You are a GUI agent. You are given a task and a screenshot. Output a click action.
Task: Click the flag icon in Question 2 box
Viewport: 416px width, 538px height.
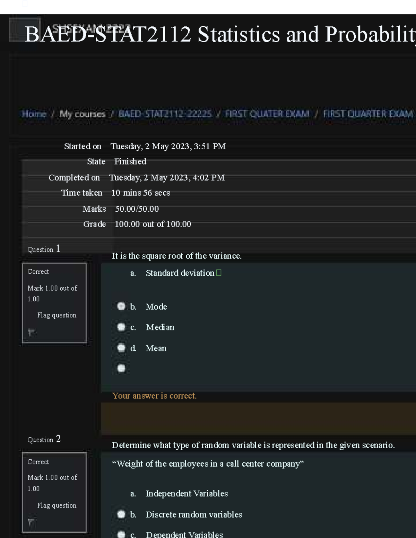pyautogui.click(x=31, y=522)
